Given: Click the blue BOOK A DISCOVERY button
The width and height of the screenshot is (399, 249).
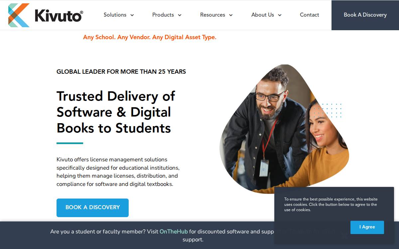Looking at the screenshot, I should coord(92,208).
